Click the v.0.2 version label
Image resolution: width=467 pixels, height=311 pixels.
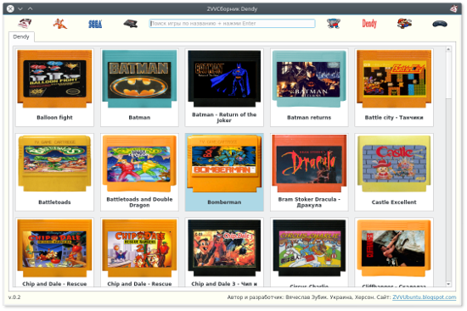point(14,297)
